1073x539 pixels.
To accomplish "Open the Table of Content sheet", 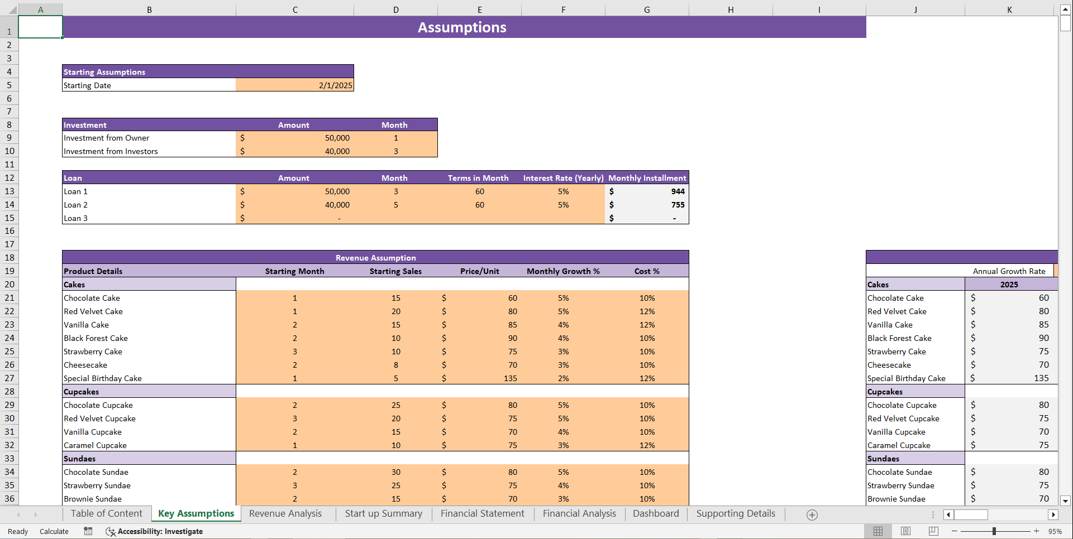I will (106, 513).
